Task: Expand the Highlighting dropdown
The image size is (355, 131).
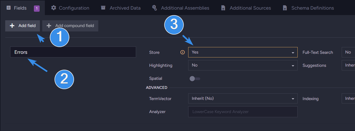Action: coord(243,65)
